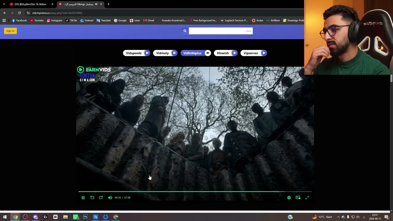Viewport: 393px width, 221px height.
Task: View site information icon in address bar
Action: pos(28,13)
